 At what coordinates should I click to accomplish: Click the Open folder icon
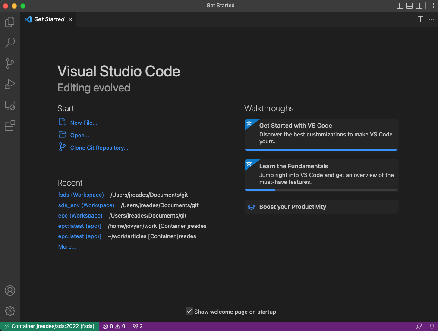click(63, 135)
